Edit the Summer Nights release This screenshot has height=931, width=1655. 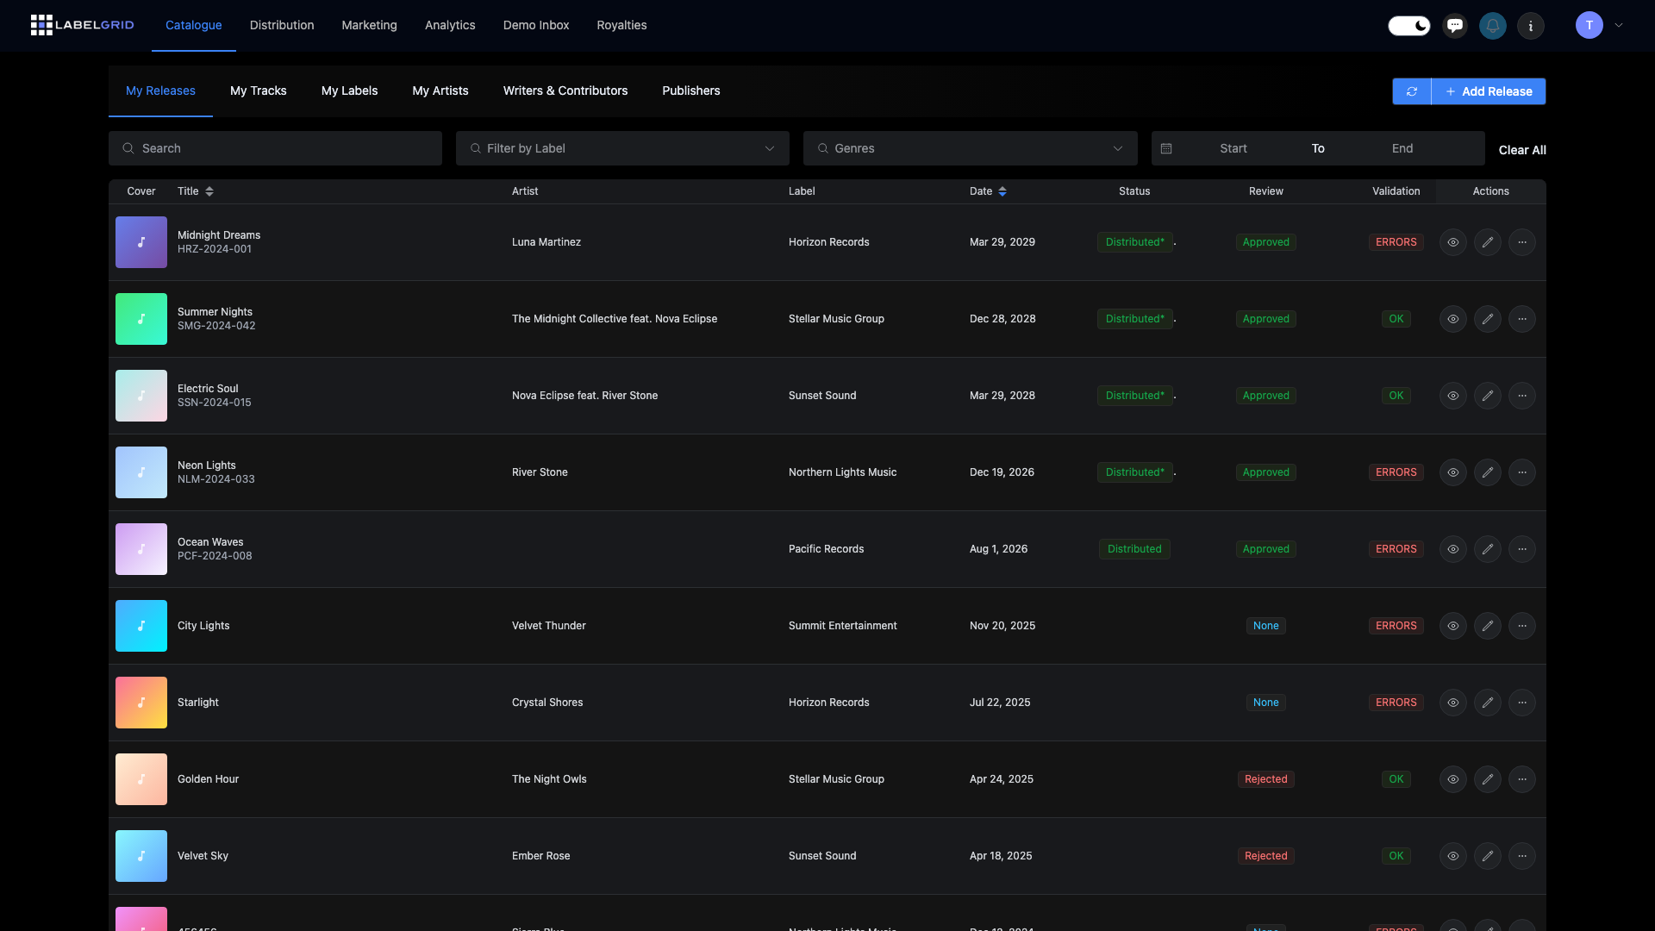click(1488, 319)
